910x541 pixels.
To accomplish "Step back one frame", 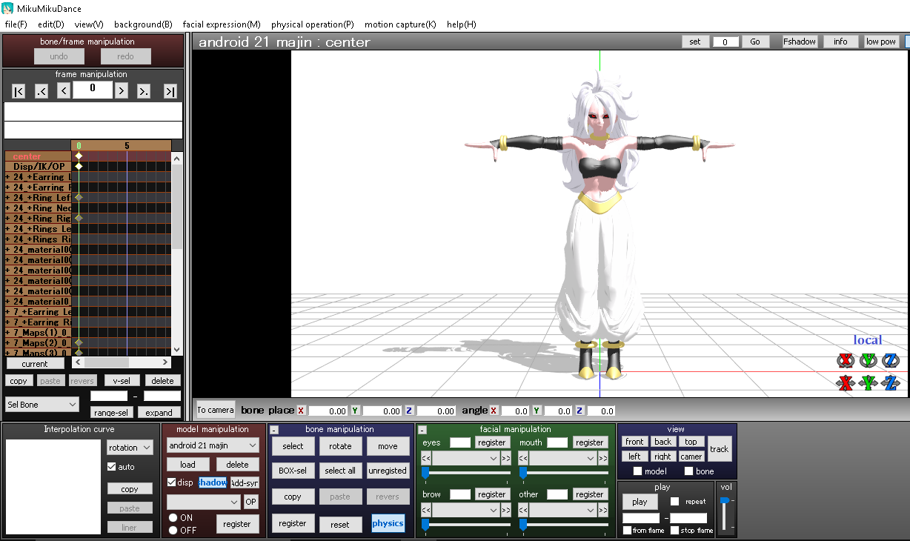I will [x=63, y=90].
